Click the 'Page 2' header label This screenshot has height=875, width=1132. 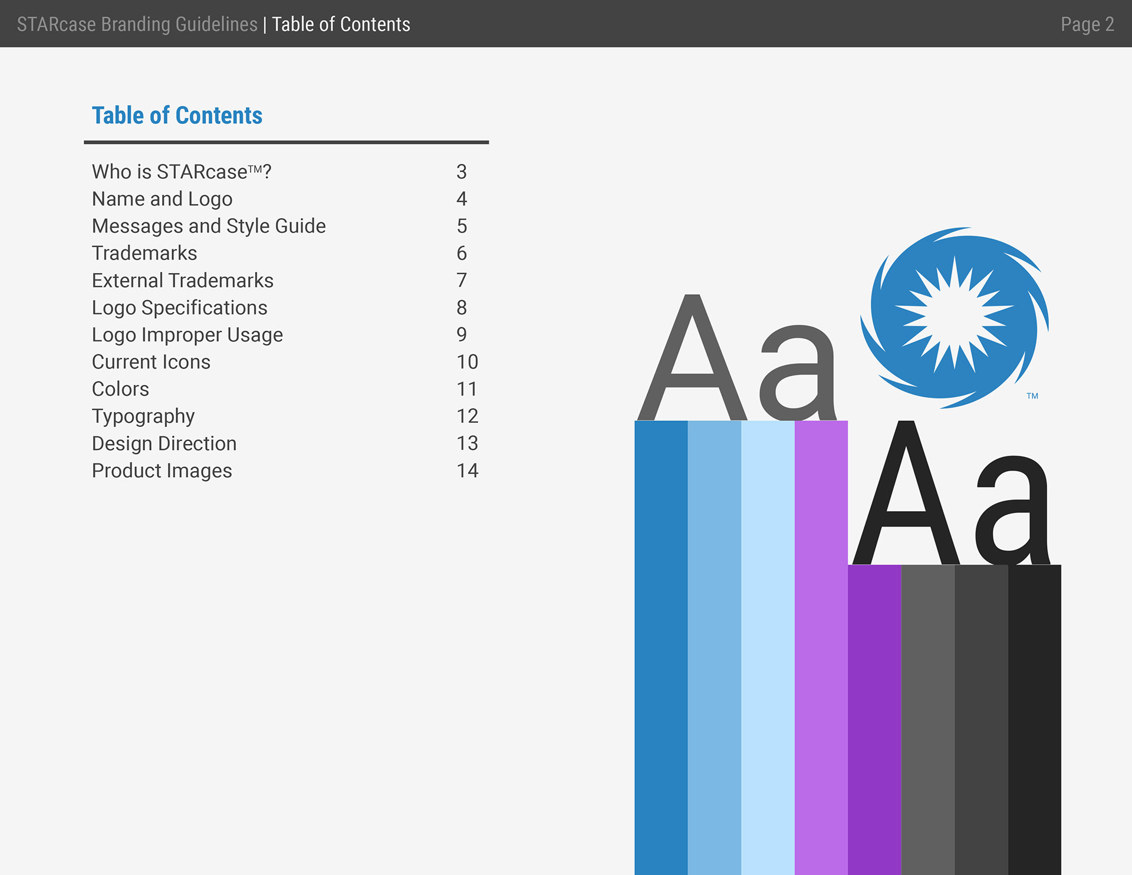tap(1087, 24)
